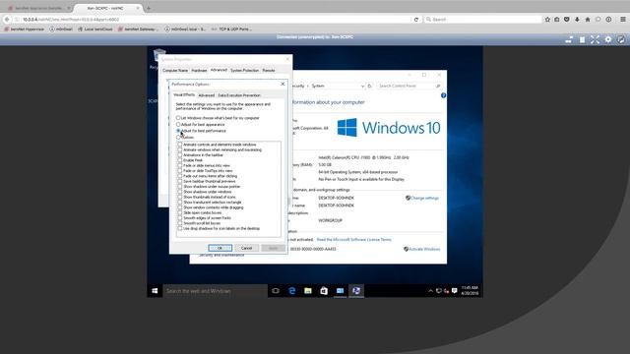The width and height of the screenshot is (630, 354).
Task: Open the Data Execution Prevention tab
Action: coord(239,95)
